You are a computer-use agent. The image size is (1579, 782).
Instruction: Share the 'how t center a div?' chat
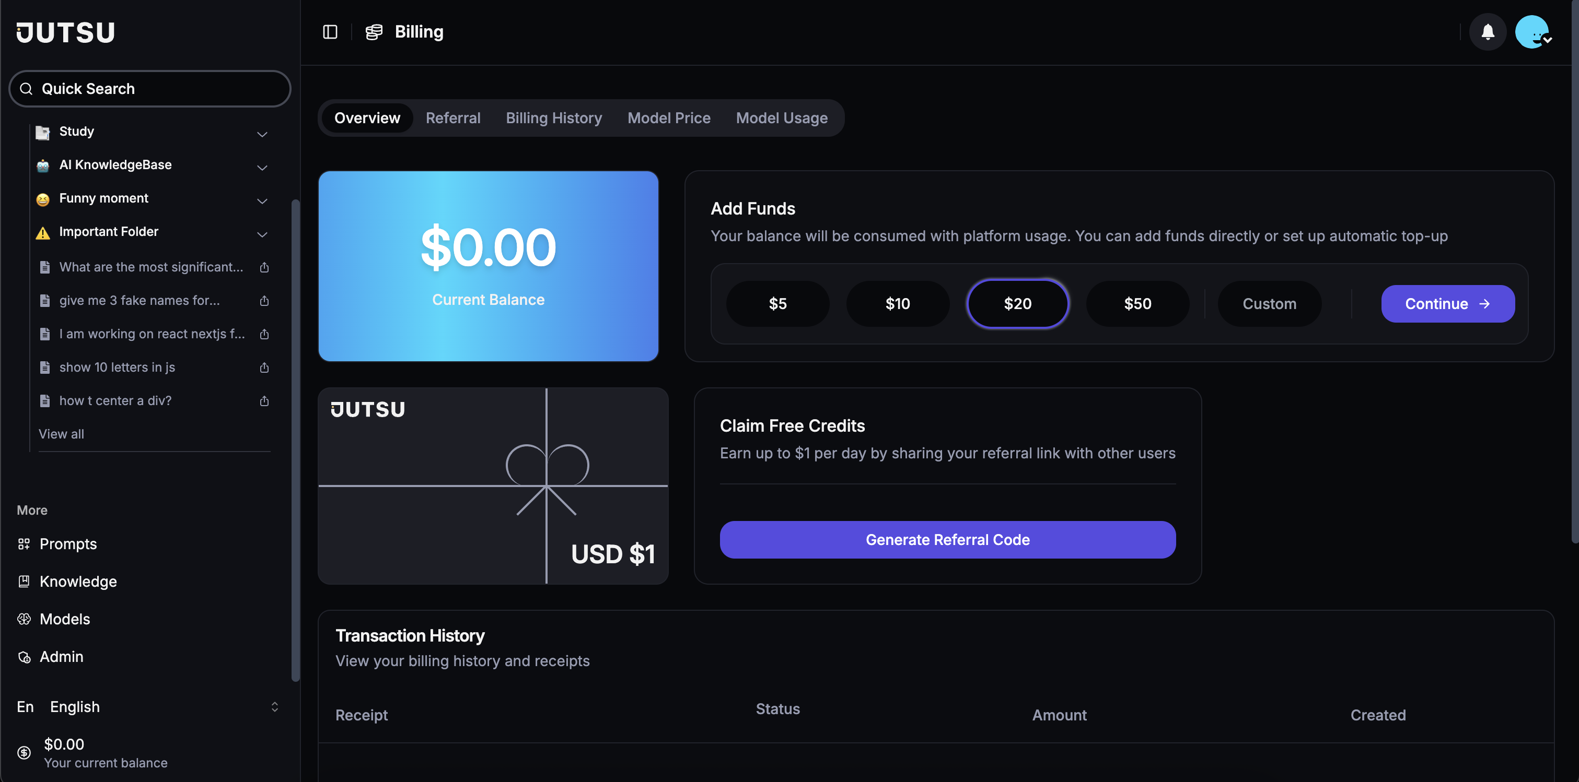[x=264, y=401]
